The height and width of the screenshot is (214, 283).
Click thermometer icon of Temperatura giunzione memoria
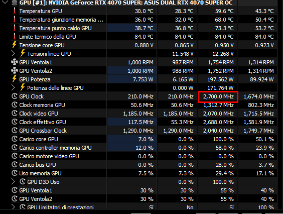[x=15, y=19]
